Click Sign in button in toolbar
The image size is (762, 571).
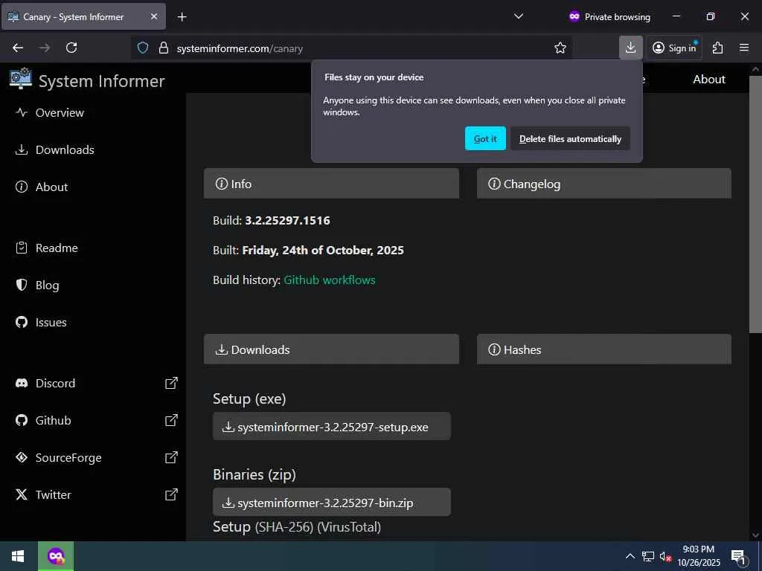click(x=674, y=48)
